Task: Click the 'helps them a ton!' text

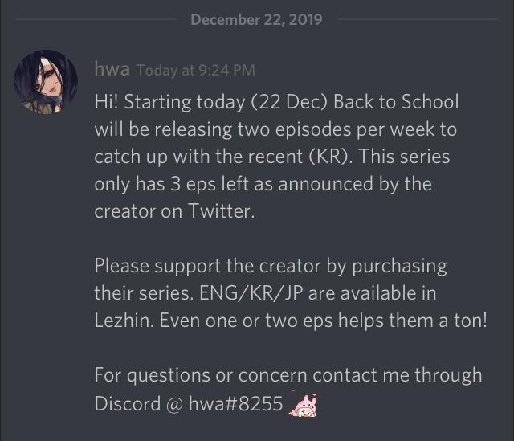Action: click(x=413, y=321)
